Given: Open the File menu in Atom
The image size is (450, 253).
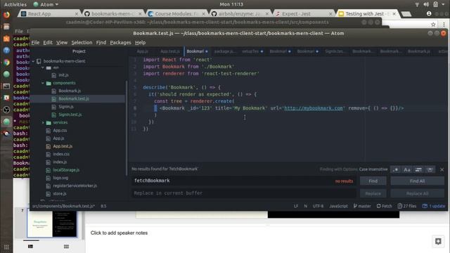Looking at the screenshot, I should pyautogui.click(x=35, y=42).
